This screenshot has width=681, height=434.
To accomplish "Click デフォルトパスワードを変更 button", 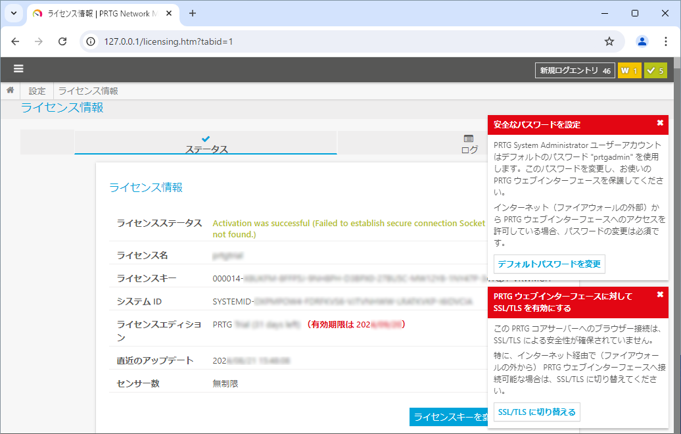I will [x=549, y=264].
